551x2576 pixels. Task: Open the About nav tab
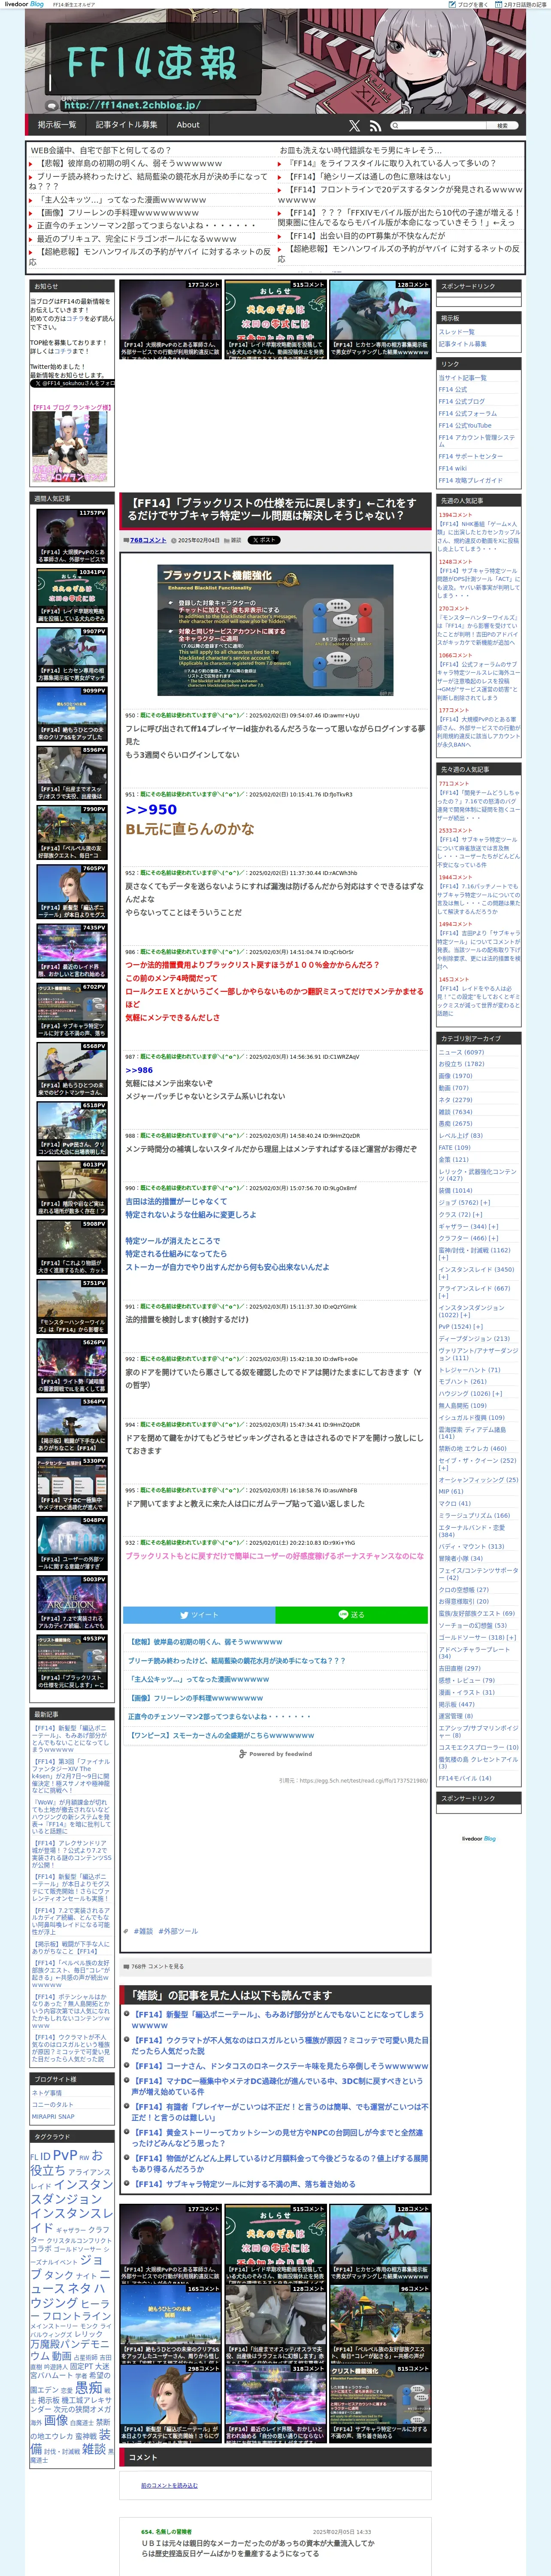tap(188, 125)
